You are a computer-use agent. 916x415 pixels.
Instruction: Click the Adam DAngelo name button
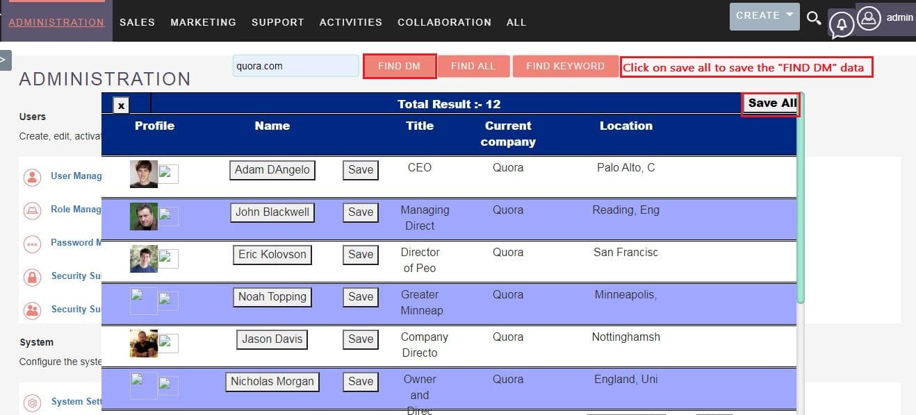click(272, 170)
